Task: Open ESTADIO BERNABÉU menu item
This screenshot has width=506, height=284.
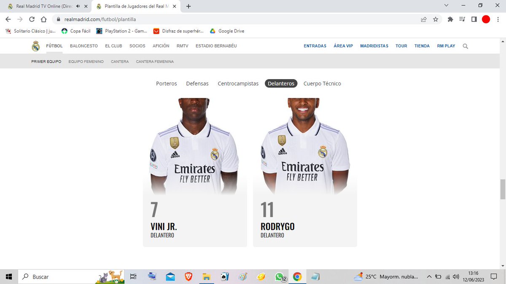Action: click(216, 46)
